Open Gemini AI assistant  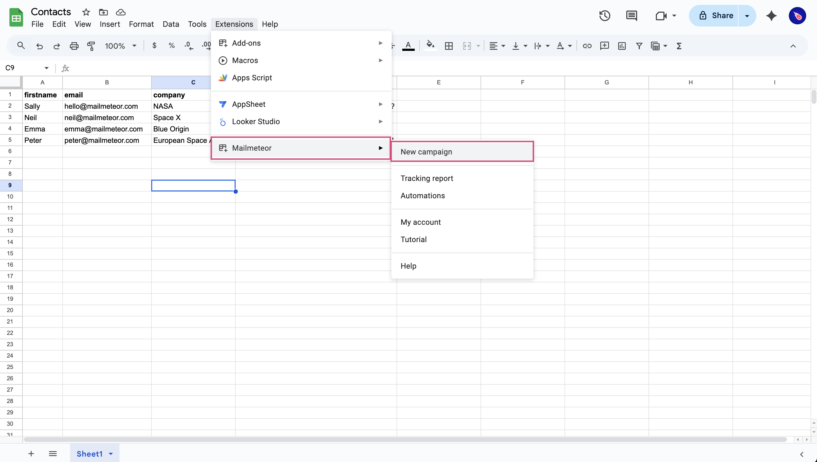pos(771,15)
